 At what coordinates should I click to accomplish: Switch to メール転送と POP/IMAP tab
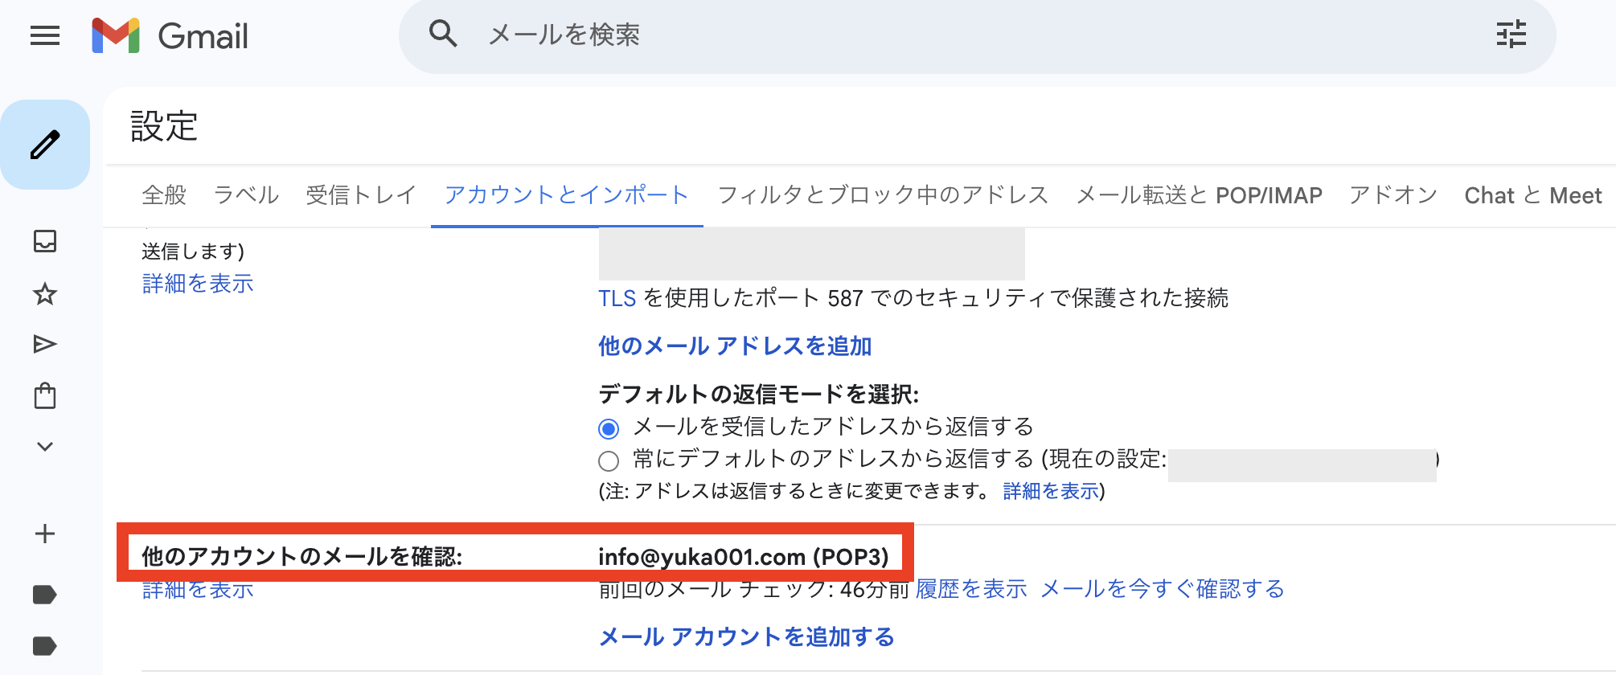[x=1199, y=195]
